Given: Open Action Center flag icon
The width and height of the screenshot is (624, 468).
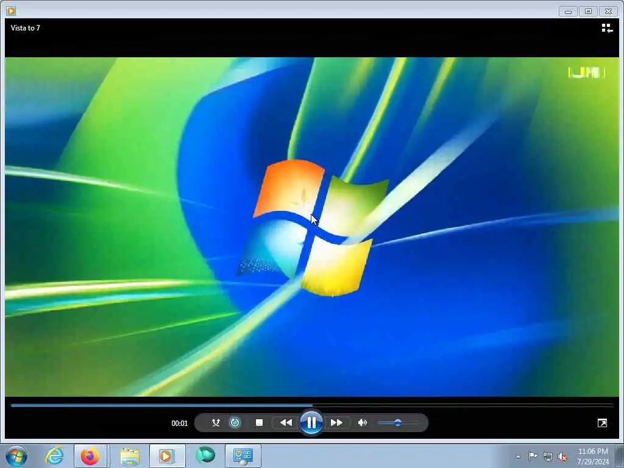Looking at the screenshot, I should (x=532, y=456).
